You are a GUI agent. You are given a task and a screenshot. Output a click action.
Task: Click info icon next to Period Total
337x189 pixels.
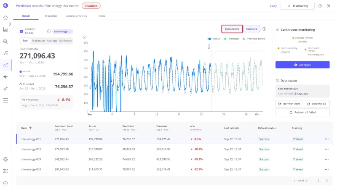49,31
